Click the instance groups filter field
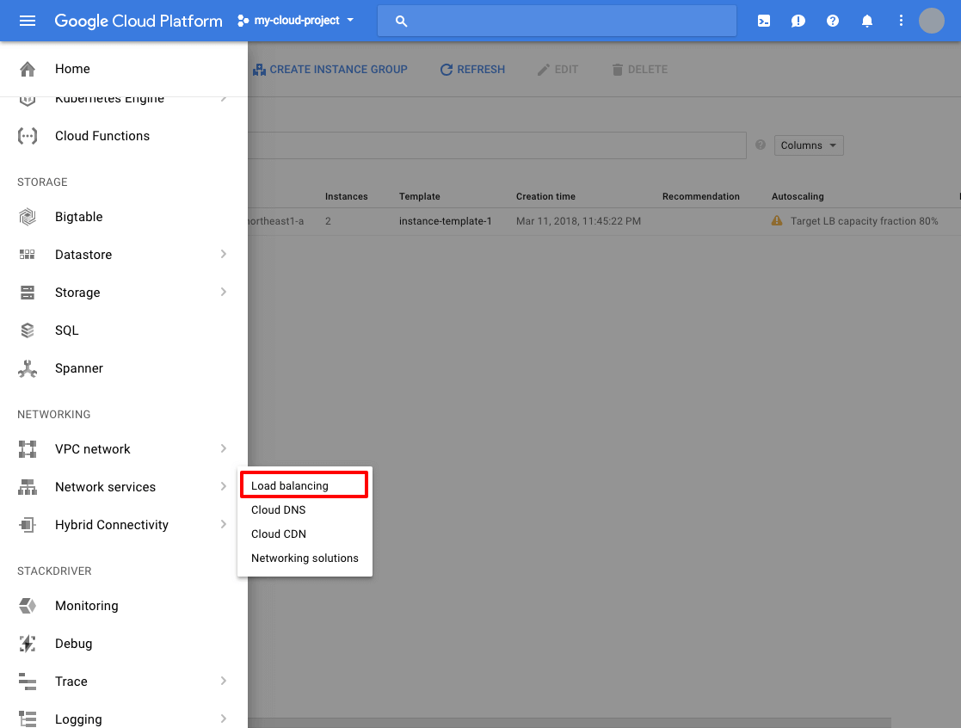This screenshot has width=961, height=728. (497, 145)
